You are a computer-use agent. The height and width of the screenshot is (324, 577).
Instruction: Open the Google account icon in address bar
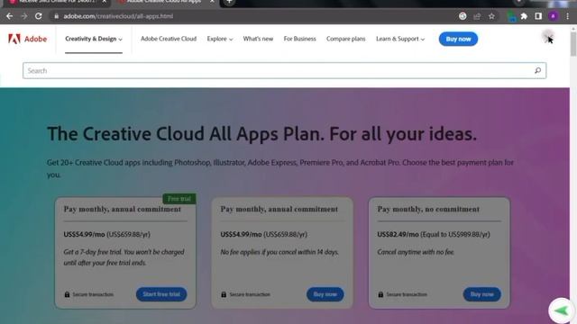point(463,16)
